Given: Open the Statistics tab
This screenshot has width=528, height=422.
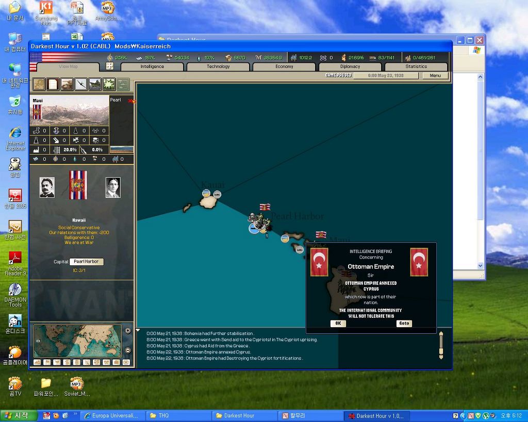Looking at the screenshot, I should [x=416, y=66].
